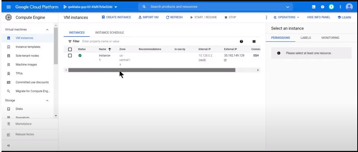Connect via SSH to instance-1
The width and height of the screenshot is (358, 152).
coord(256,55)
